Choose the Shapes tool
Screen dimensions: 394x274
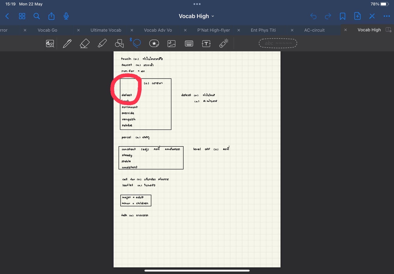pos(119,44)
